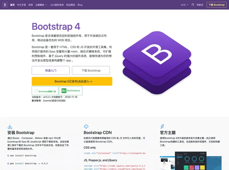Click navbar 下载 Bootstrap button
Viewport: 229px width, 170px height.
(217, 5)
